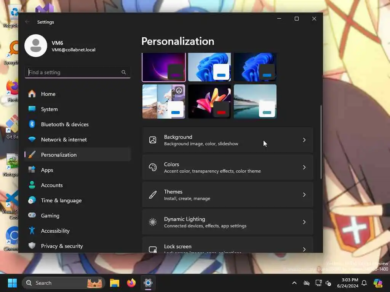Open the notification bell in system tray
Image resolution: width=390 pixels, height=292 pixels.
coord(364,283)
